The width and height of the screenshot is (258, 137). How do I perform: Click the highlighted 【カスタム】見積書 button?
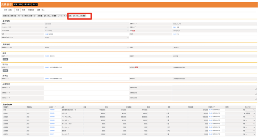(79, 16)
